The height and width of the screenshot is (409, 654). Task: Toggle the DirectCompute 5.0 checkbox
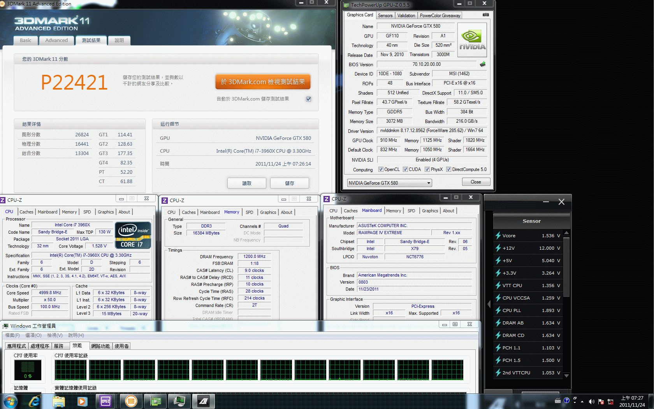pos(448,169)
